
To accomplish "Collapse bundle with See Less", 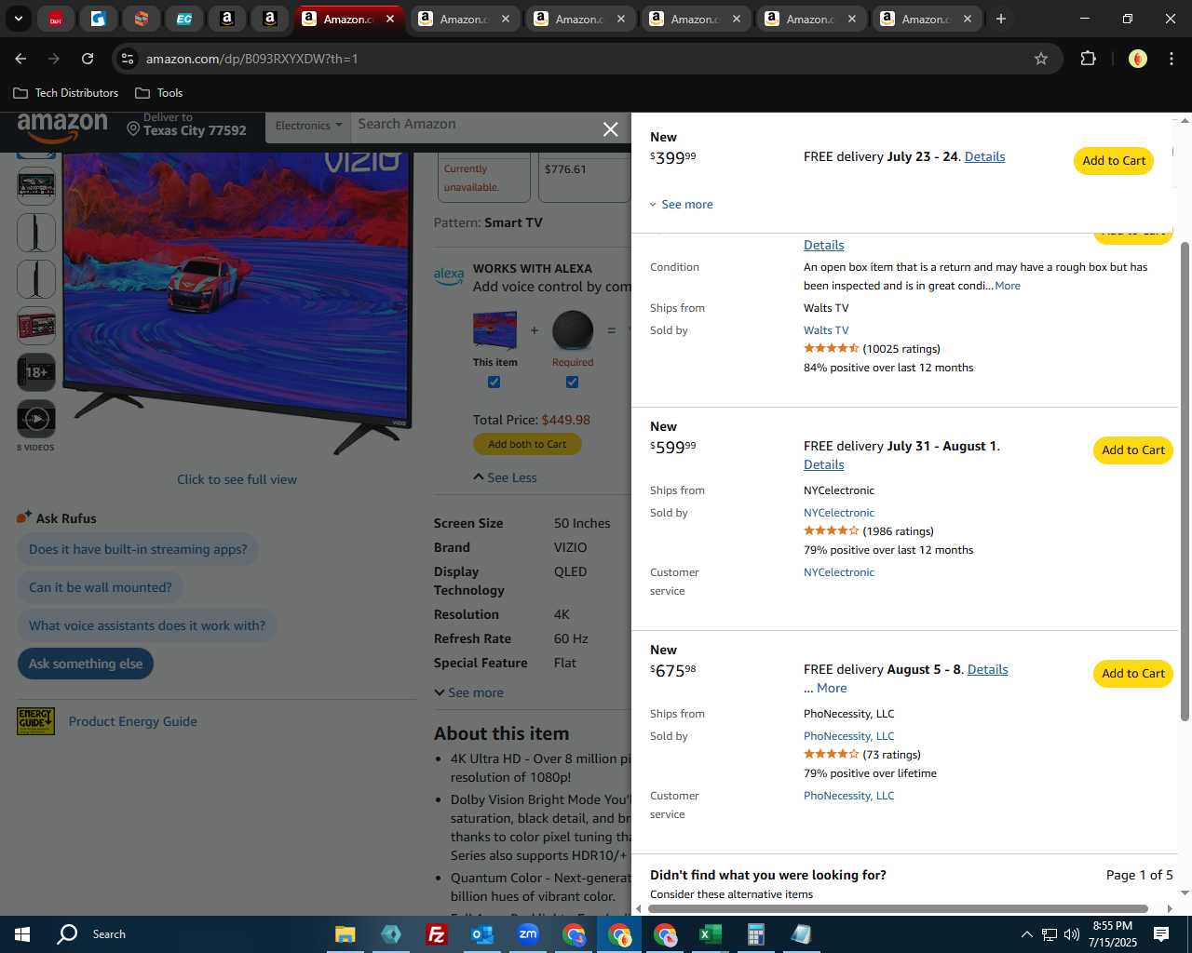I will coord(505,477).
